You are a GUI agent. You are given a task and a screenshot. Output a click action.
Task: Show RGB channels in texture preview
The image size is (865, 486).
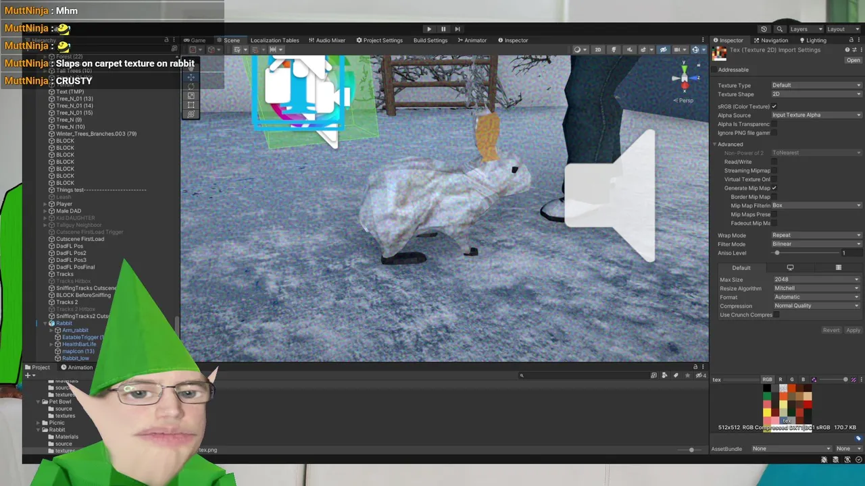767,380
